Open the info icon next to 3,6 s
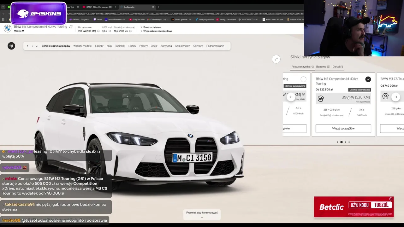The height and width of the screenshot is (227, 404). [x=110, y=31]
